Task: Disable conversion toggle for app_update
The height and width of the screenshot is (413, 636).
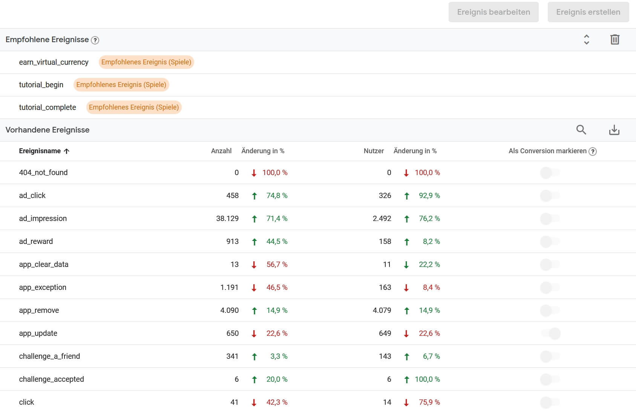Action: [550, 334]
